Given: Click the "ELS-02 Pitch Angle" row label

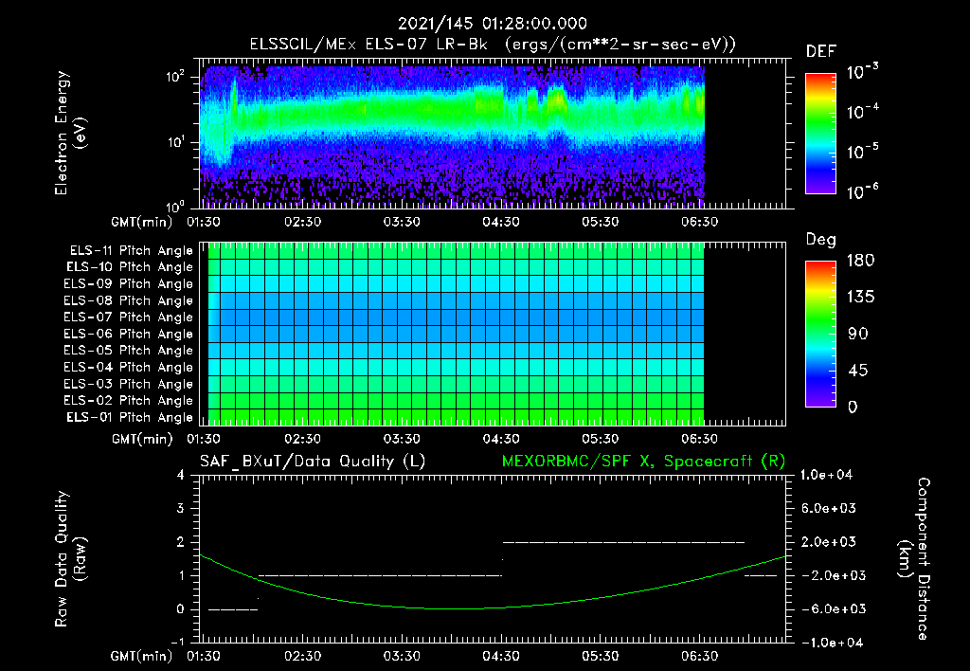Looking at the screenshot, I should pyautogui.click(x=129, y=401).
